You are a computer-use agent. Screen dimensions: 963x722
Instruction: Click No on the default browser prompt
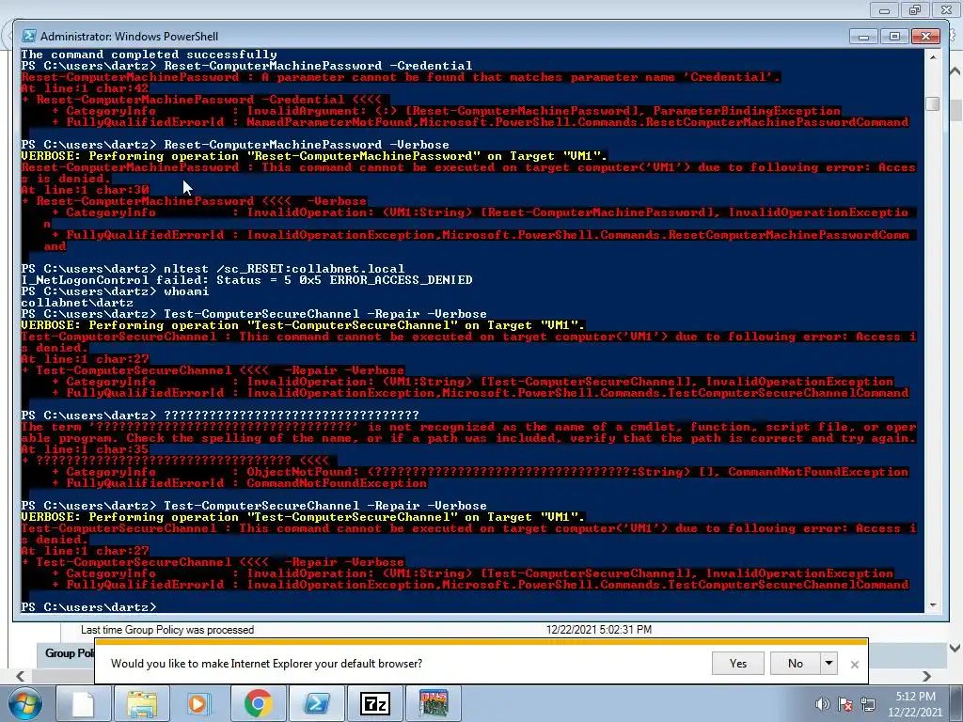pyautogui.click(x=796, y=663)
